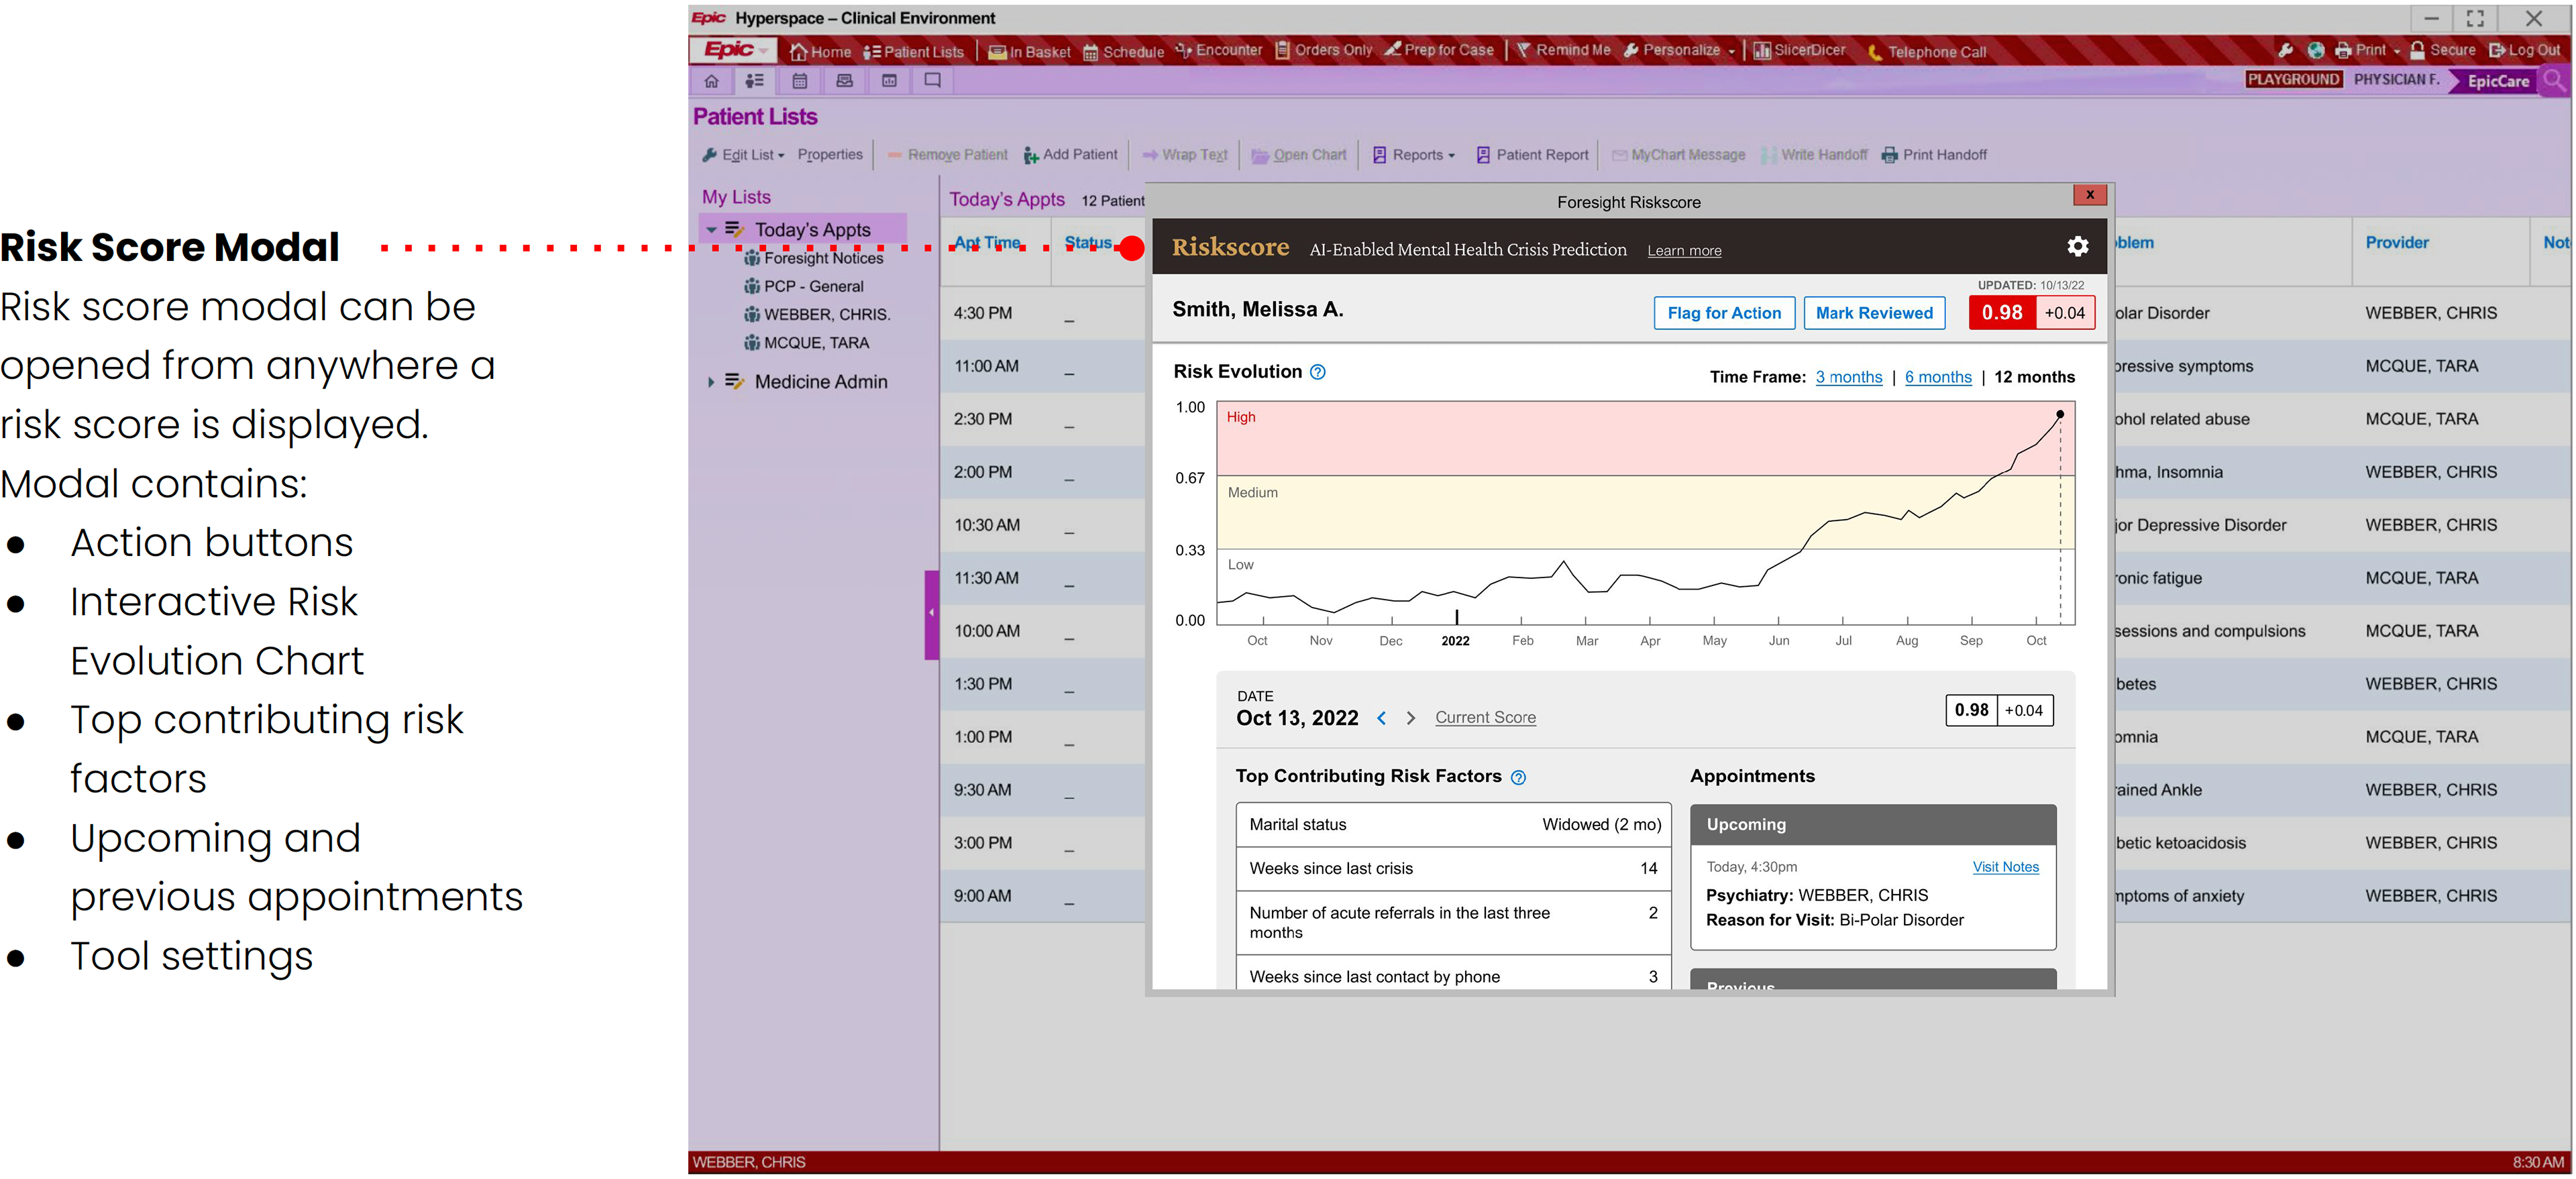The image size is (2576, 1179).
Task: Select the calendar workspace tab icon
Action: pos(800,80)
